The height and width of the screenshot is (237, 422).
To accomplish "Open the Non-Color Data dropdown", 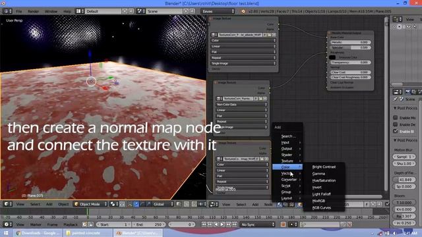I will click(241, 105).
